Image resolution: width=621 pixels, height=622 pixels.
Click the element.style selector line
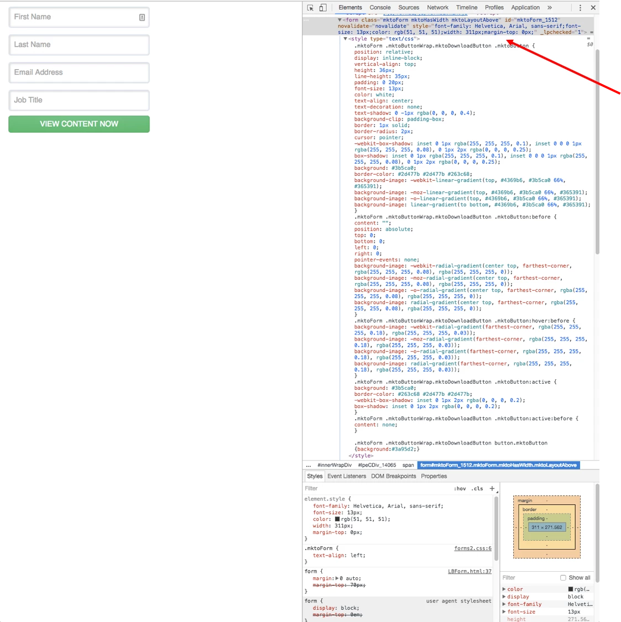pyautogui.click(x=328, y=499)
